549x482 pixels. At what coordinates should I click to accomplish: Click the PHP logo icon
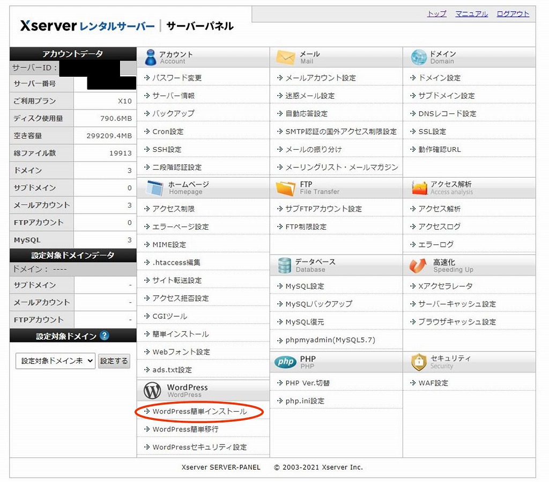(x=285, y=362)
